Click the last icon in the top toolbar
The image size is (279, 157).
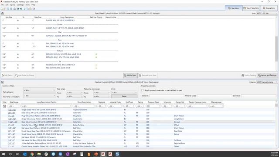34,9
